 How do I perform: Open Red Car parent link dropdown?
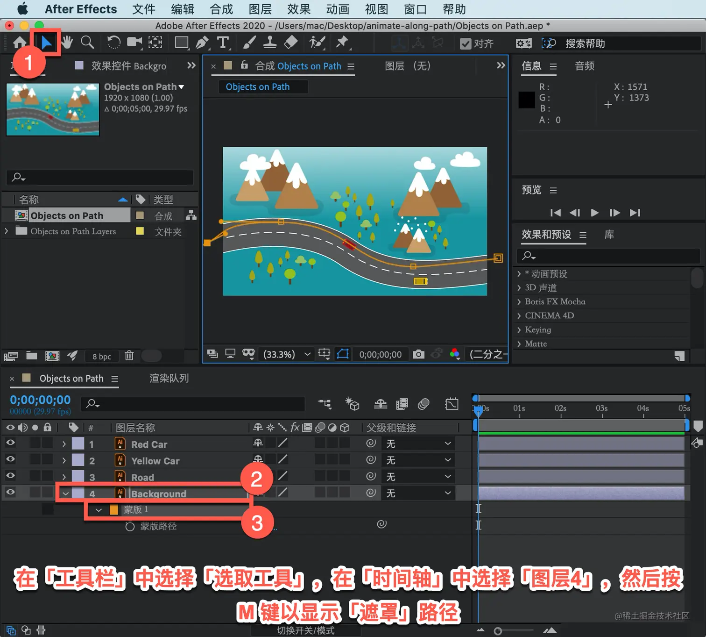tap(418, 443)
